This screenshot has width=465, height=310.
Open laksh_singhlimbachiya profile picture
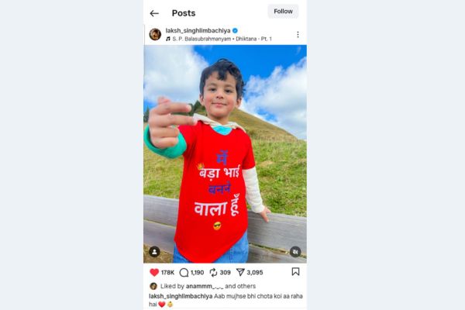click(155, 34)
